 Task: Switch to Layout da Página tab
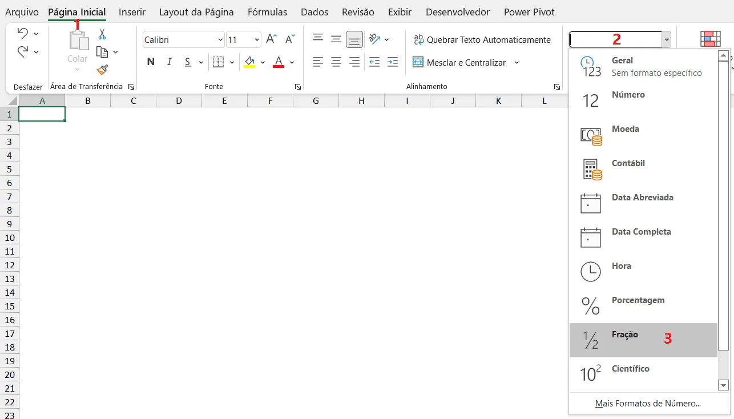tap(196, 12)
